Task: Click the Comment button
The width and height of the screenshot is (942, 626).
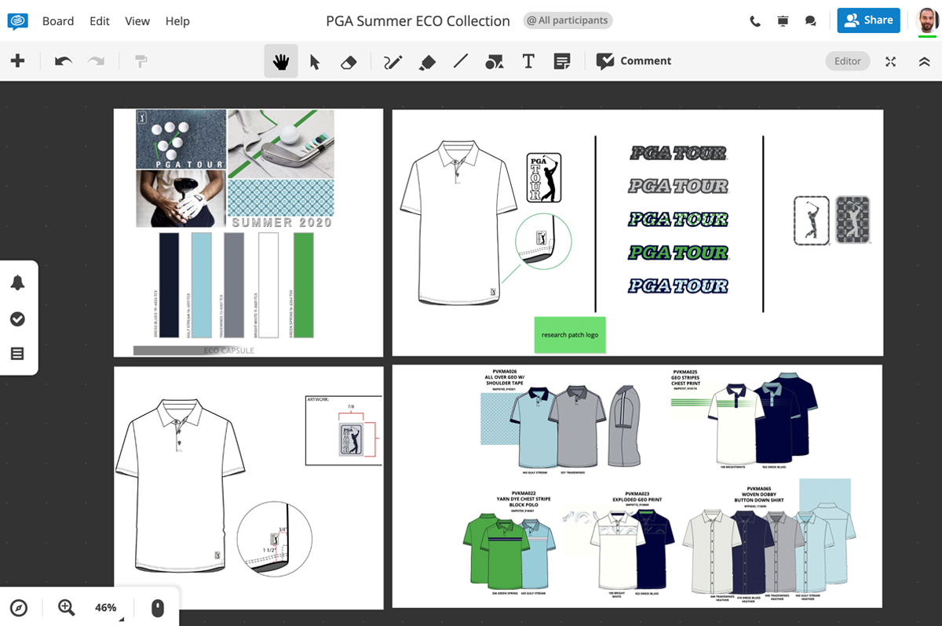Action: coord(634,61)
